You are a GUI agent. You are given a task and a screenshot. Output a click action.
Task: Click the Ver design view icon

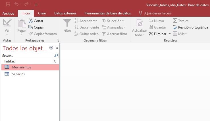pos(7,23)
